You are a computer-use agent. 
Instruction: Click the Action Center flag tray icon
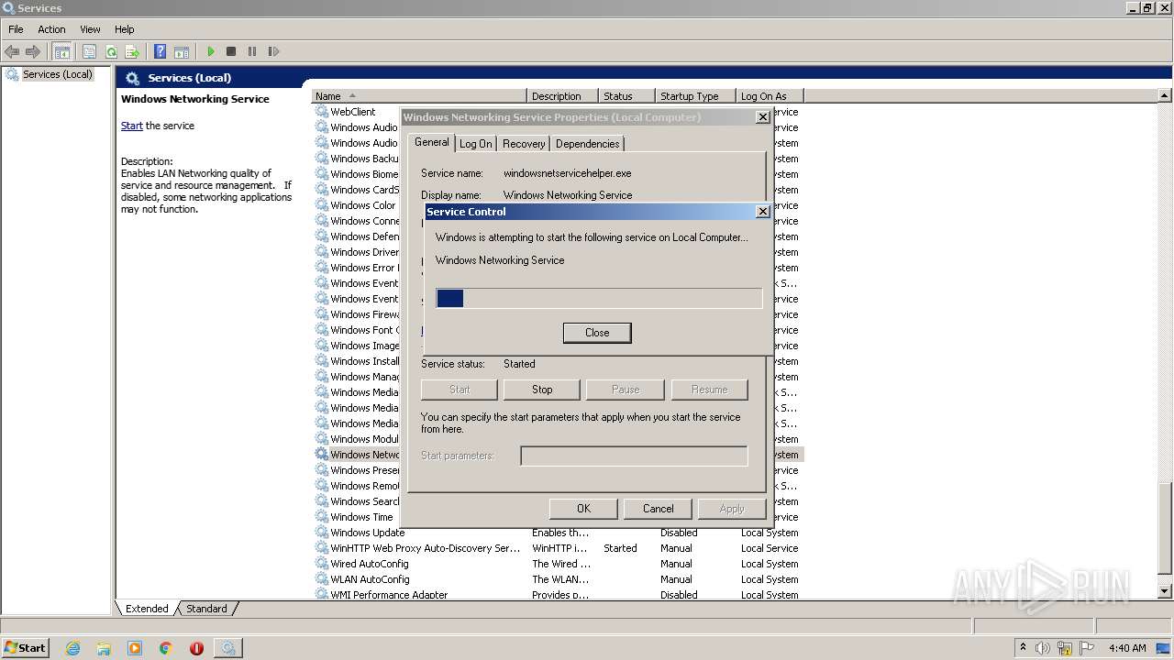(1087, 648)
